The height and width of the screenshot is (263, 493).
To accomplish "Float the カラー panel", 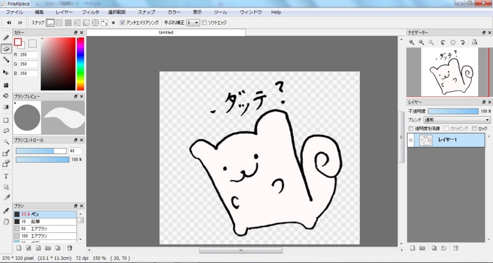I will 76,33.
